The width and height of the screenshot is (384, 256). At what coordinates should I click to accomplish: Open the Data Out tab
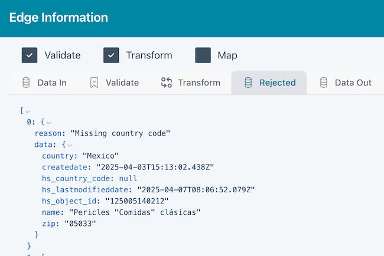coord(353,83)
